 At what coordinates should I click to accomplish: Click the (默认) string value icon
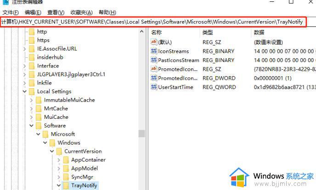click(154, 42)
